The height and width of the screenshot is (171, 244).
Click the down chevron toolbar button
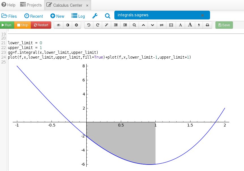tap(153, 25)
